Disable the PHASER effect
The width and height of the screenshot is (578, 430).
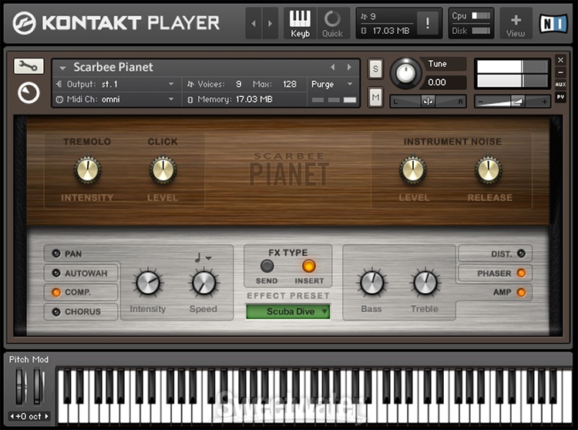521,273
